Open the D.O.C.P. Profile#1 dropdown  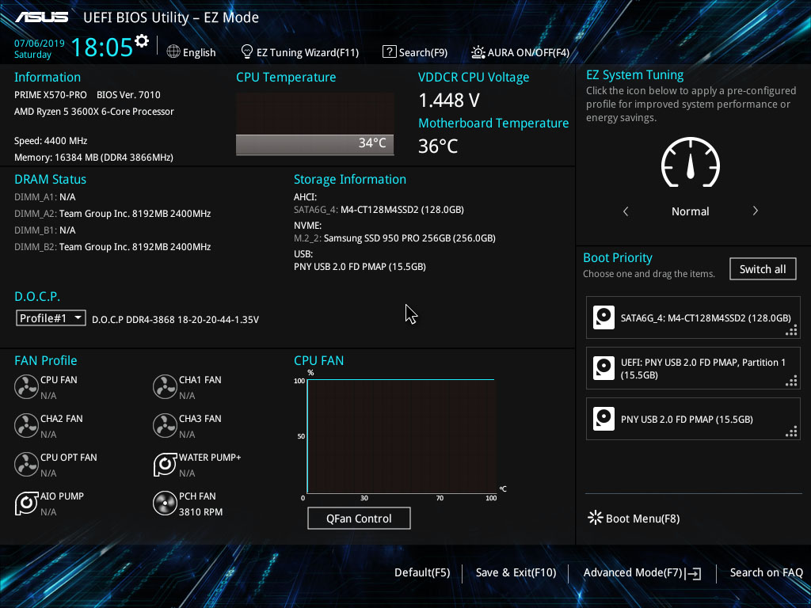tap(51, 318)
